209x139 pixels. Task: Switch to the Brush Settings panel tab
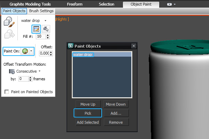click(x=41, y=11)
